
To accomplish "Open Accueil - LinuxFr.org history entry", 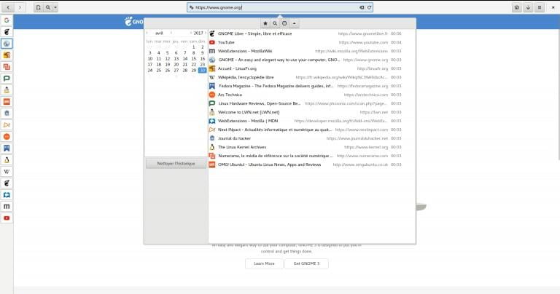I will coord(311,68).
